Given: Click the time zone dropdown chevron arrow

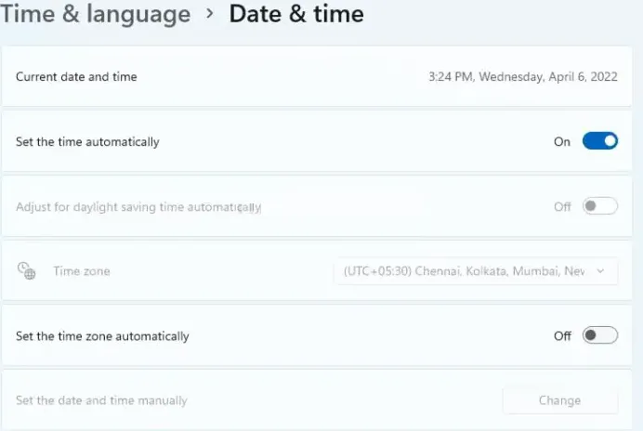Looking at the screenshot, I should [x=601, y=271].
